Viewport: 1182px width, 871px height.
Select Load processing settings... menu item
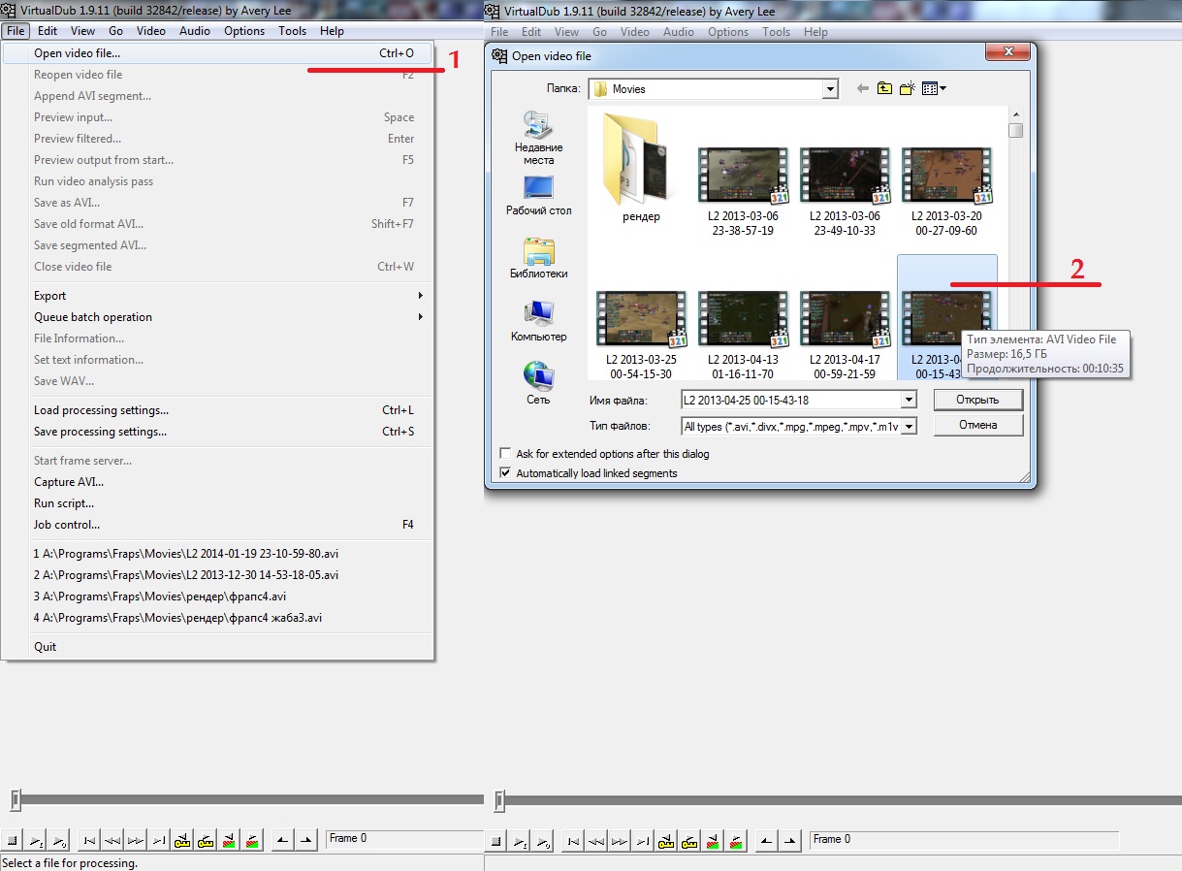217,410
